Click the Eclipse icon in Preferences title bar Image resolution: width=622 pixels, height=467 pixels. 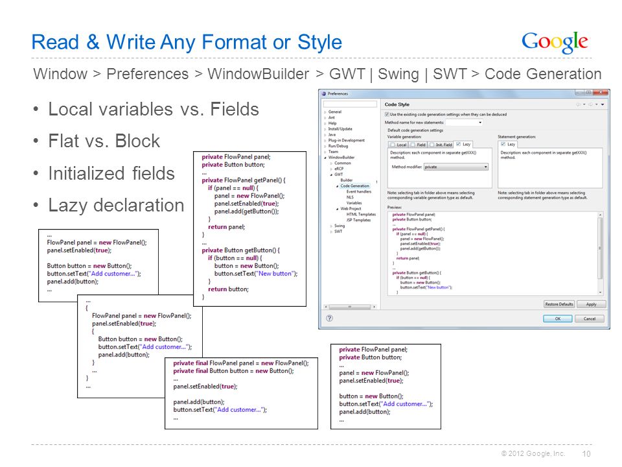coord(324,93)
